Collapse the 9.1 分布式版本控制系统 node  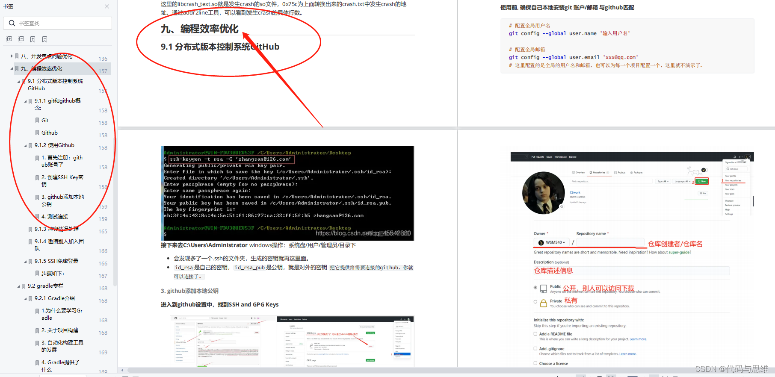18,81
